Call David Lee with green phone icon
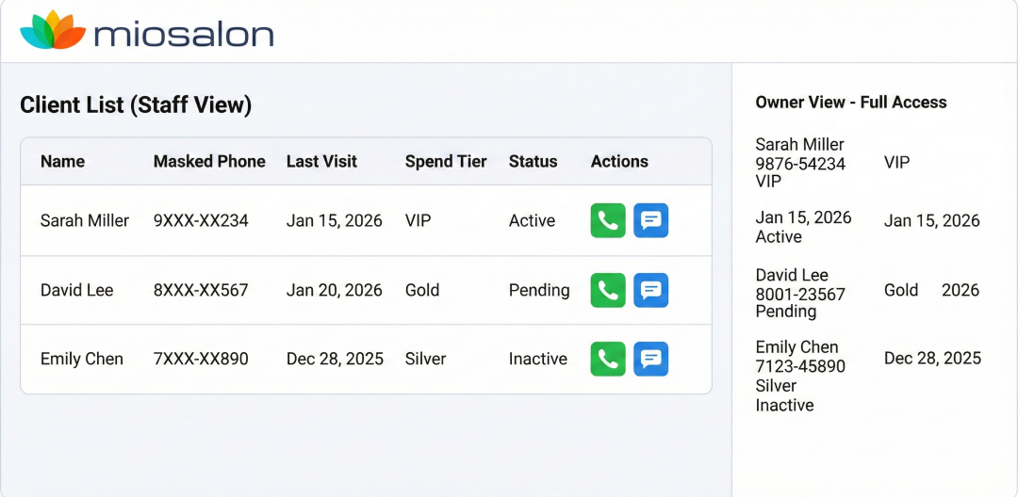1018x497 pixels. 608,290
